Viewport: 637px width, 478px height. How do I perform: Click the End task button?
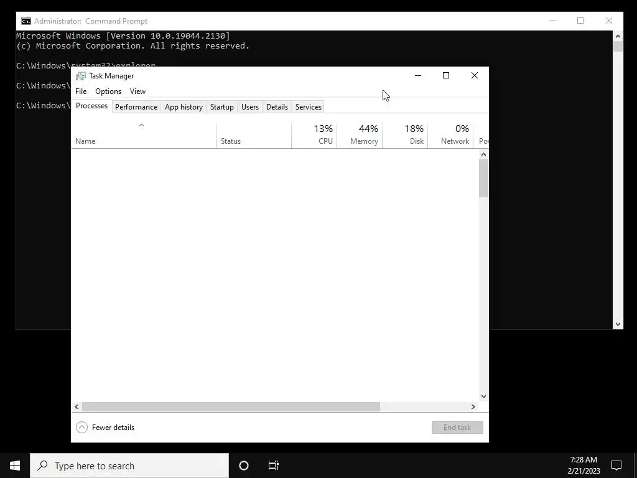(457, 427)
